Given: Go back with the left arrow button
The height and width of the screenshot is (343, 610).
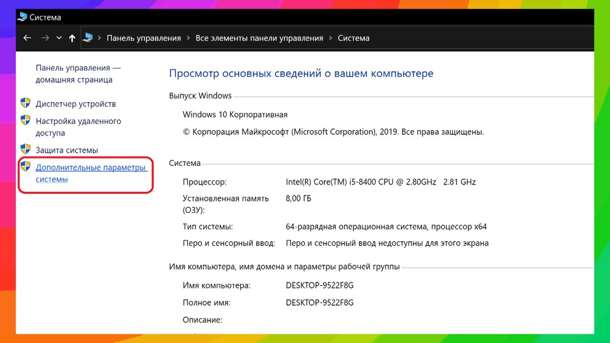Looking at the screenshot, I should click(x=27, y=38).
